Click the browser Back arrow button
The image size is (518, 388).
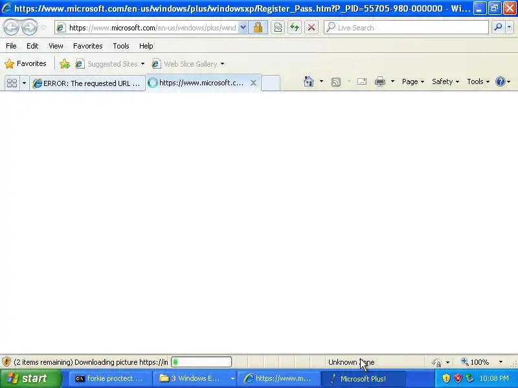pos(12,27)
